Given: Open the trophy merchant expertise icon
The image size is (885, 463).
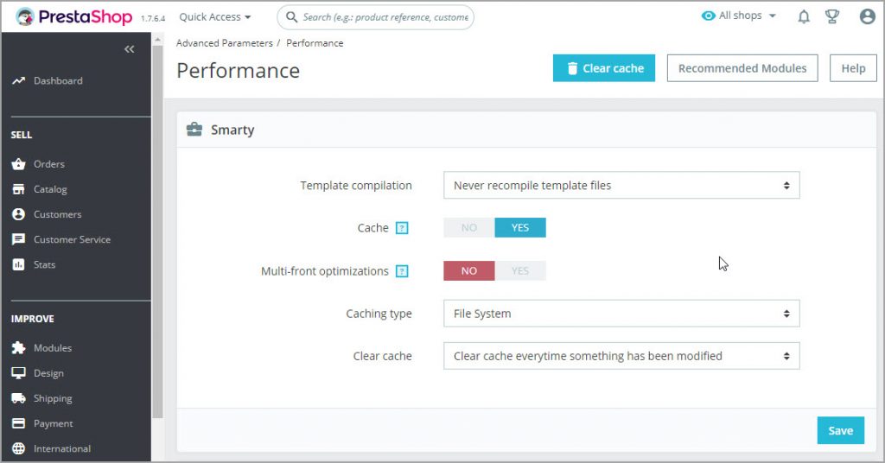Looking at the screenshot, I should 832,17.
